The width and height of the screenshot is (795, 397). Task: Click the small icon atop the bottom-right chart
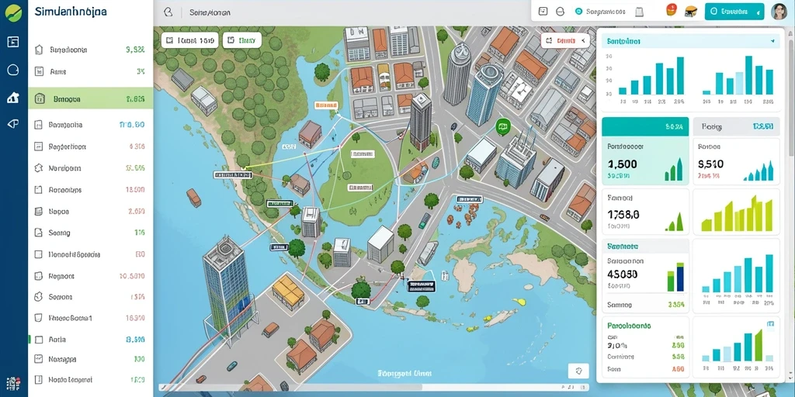(x=771, y=323)
